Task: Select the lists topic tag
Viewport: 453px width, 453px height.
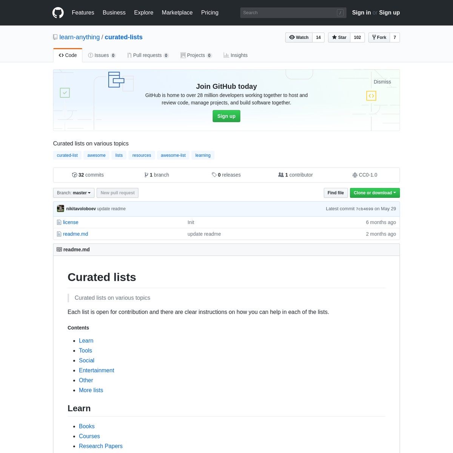Action: tap(119, 155)
